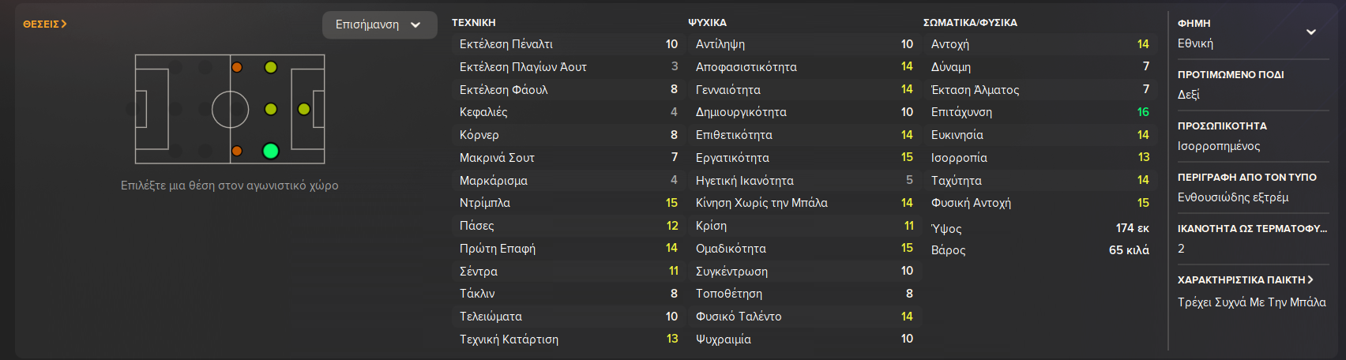Click the ΤΕΧΝΙΚΗ column header
Viewport: 1346px width, 360px height.
tap(474, 23)
